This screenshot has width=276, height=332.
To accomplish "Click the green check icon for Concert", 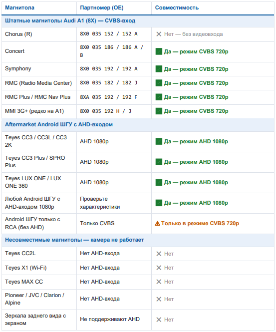I will pyautogui.click(x=159, y=51).
